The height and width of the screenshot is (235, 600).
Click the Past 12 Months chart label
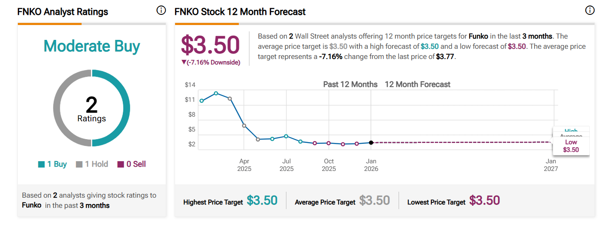[350, 84]
